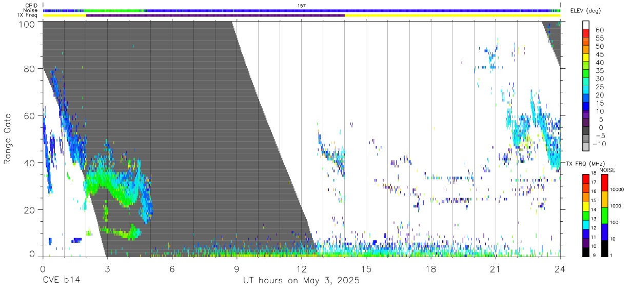Click the ELEV (deg) colorbar title

[585, 10]
